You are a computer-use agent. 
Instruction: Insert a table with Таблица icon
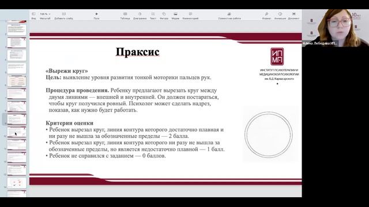point(125,16)
